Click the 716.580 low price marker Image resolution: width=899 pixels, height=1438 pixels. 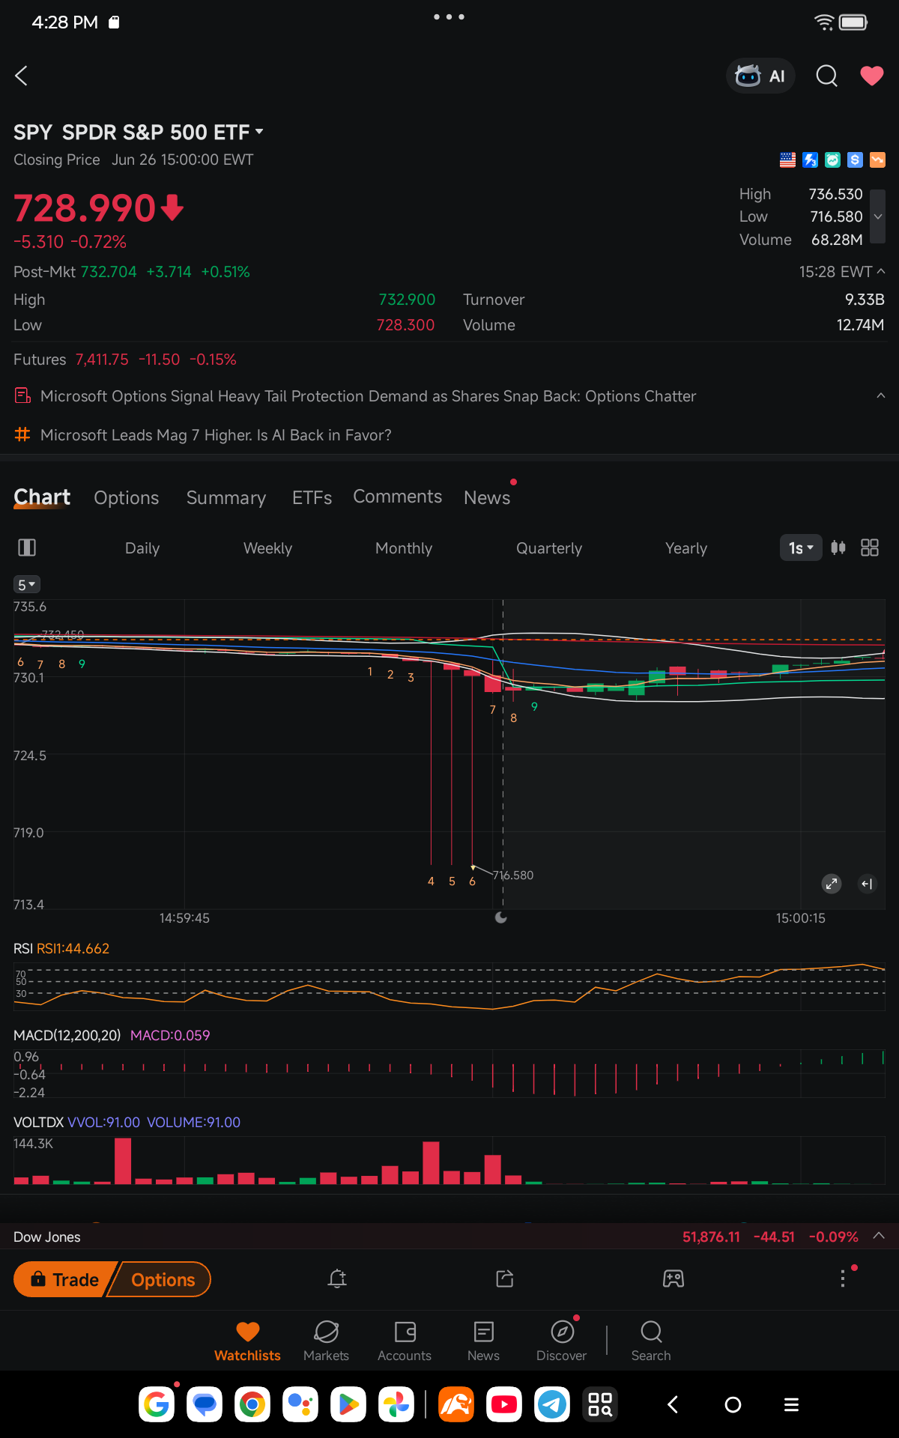pyautogui.click(x=513, y=875)
